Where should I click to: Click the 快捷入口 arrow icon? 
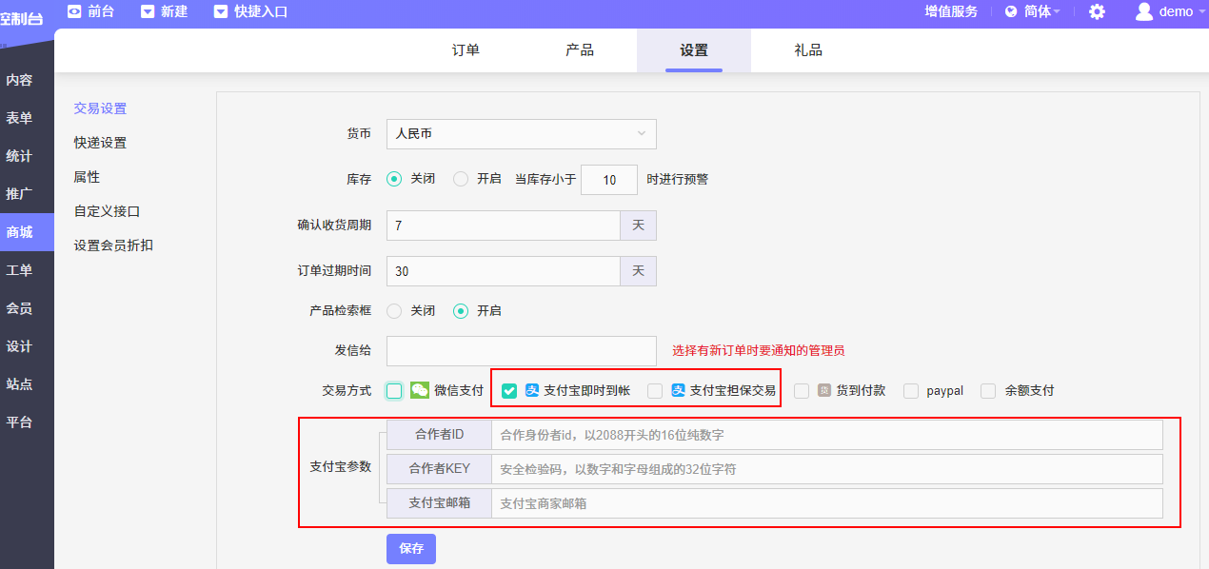(x=221, y=11)
